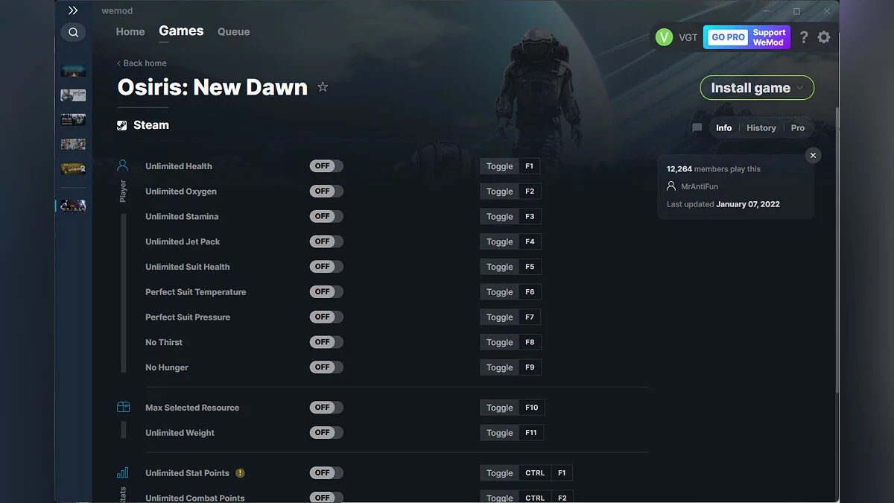Click the Steam platform icon
This screenshot has height=503, width=894.
122,125
